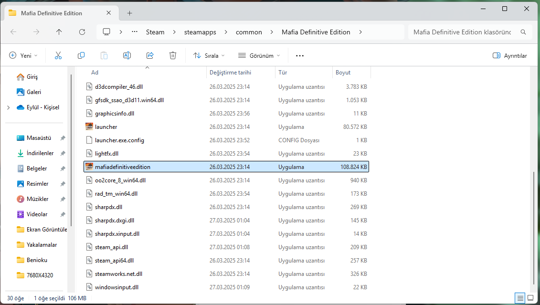Close the Mafia Definitive Edition tab
The height and width of the screenshot is (305, 540).
coord(108,13)
